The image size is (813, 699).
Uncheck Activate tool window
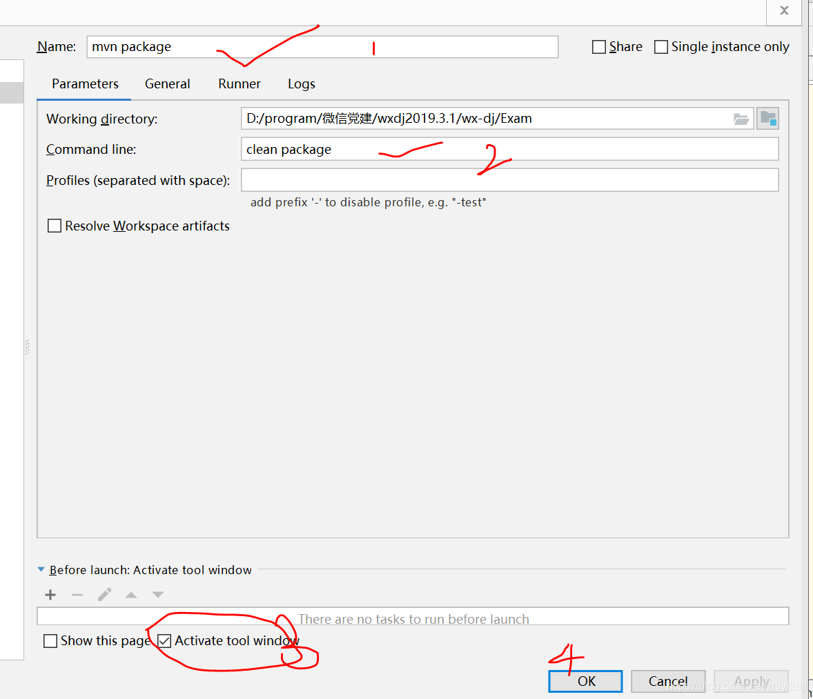pos(164,642)
